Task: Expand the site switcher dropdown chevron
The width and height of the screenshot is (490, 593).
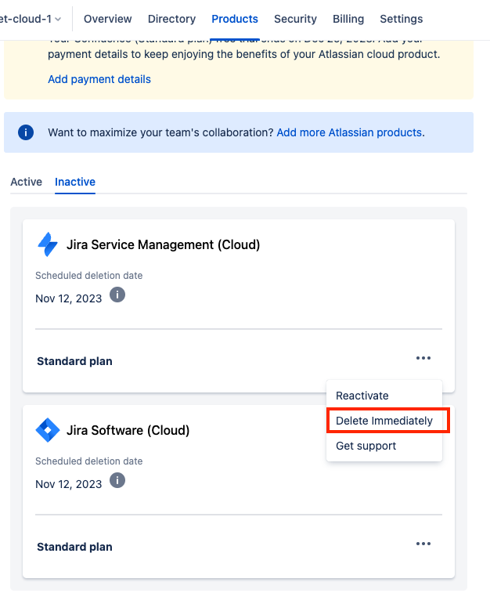Action: (x=58, y=19)
